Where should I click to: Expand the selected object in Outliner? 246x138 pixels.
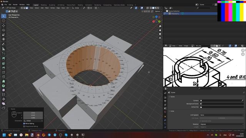pyautogui.click(x=167, y=14)
